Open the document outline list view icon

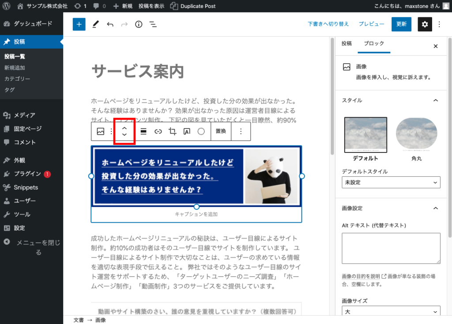[x=153, y=24]
